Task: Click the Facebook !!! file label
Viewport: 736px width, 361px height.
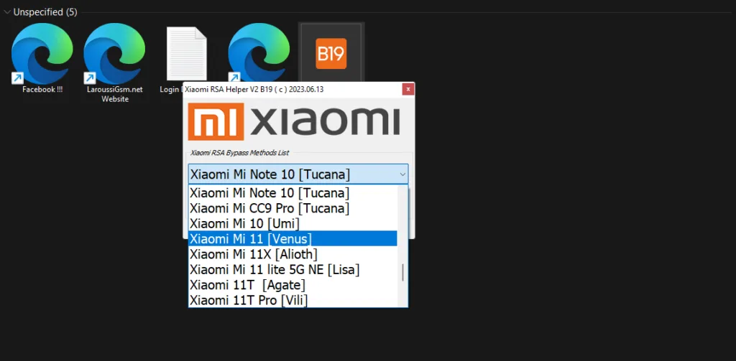Action: [x=42, y=90]
